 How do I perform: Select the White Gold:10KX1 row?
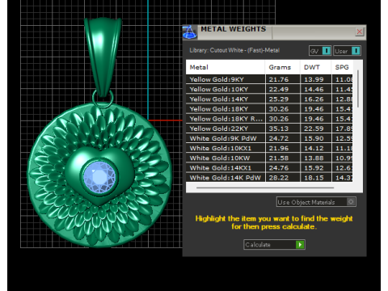269,148
